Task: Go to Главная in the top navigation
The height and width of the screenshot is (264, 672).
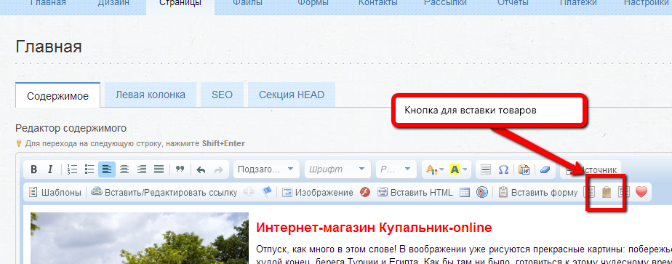Action: [x=48, y=4]
